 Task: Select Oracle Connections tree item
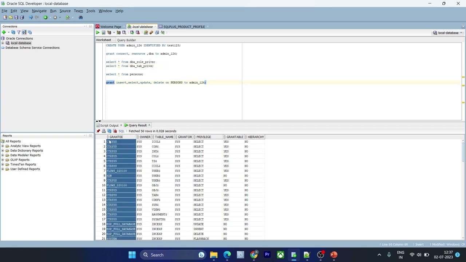[19, 38]
